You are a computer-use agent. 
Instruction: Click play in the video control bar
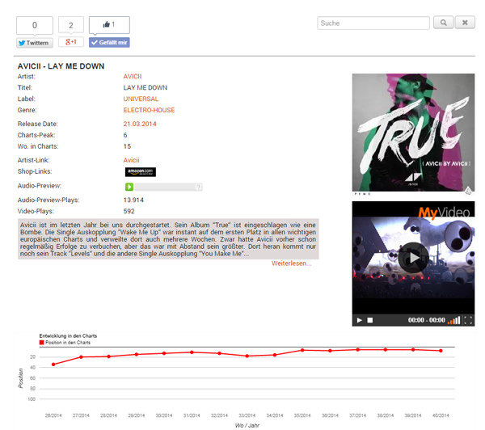coord(359,320)
